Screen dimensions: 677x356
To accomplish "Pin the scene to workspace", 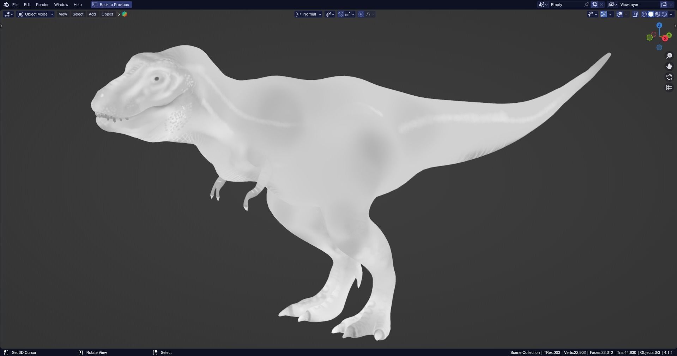I will point(587,5).
